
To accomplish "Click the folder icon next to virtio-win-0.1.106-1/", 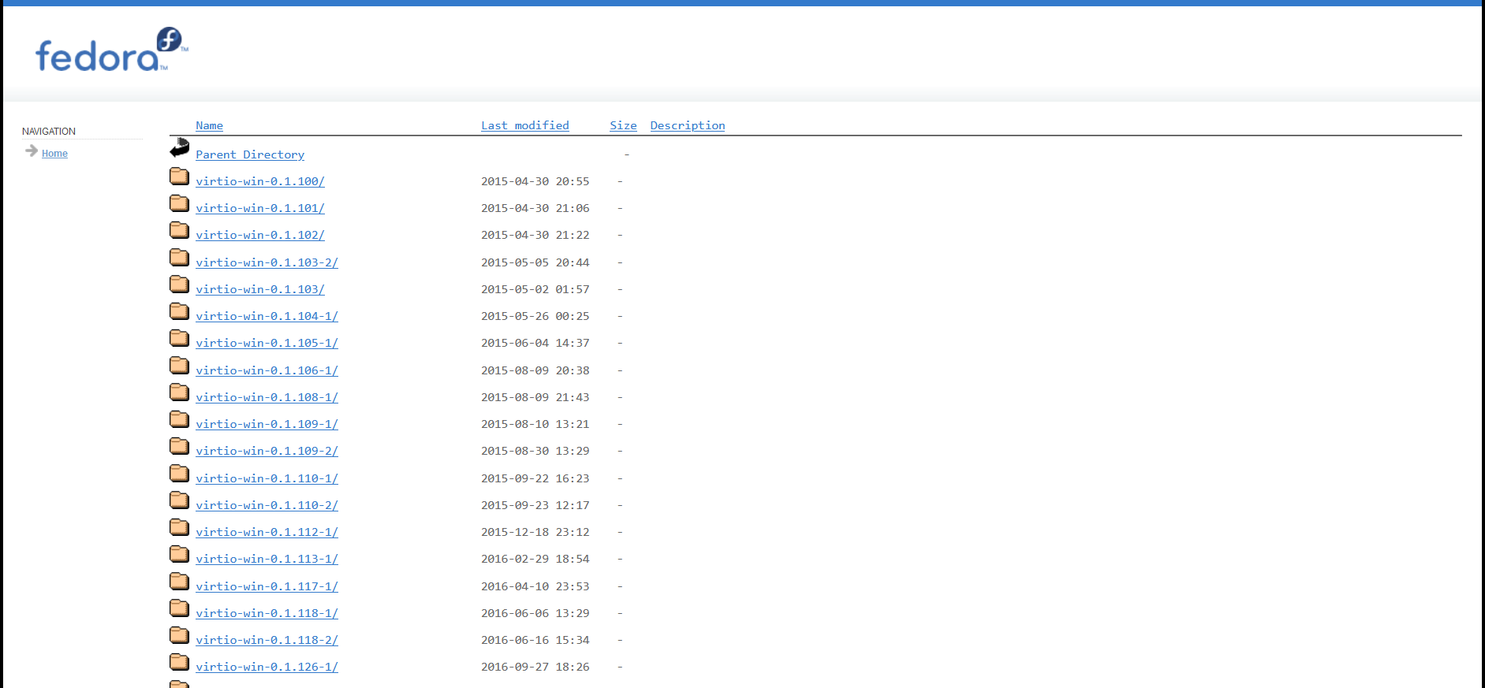I will tap(180, 366).
